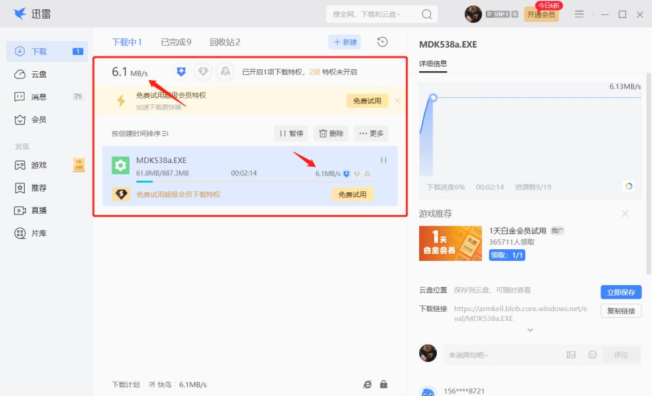Open the hamburger main menu icon
This screenshot has height=396, width=652.
(579, 14)
